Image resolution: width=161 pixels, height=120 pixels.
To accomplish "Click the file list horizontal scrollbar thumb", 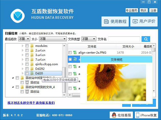I will [x=76, y=95].
